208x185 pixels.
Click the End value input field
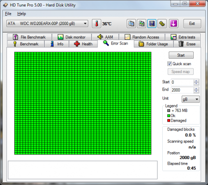click(182, 90)
